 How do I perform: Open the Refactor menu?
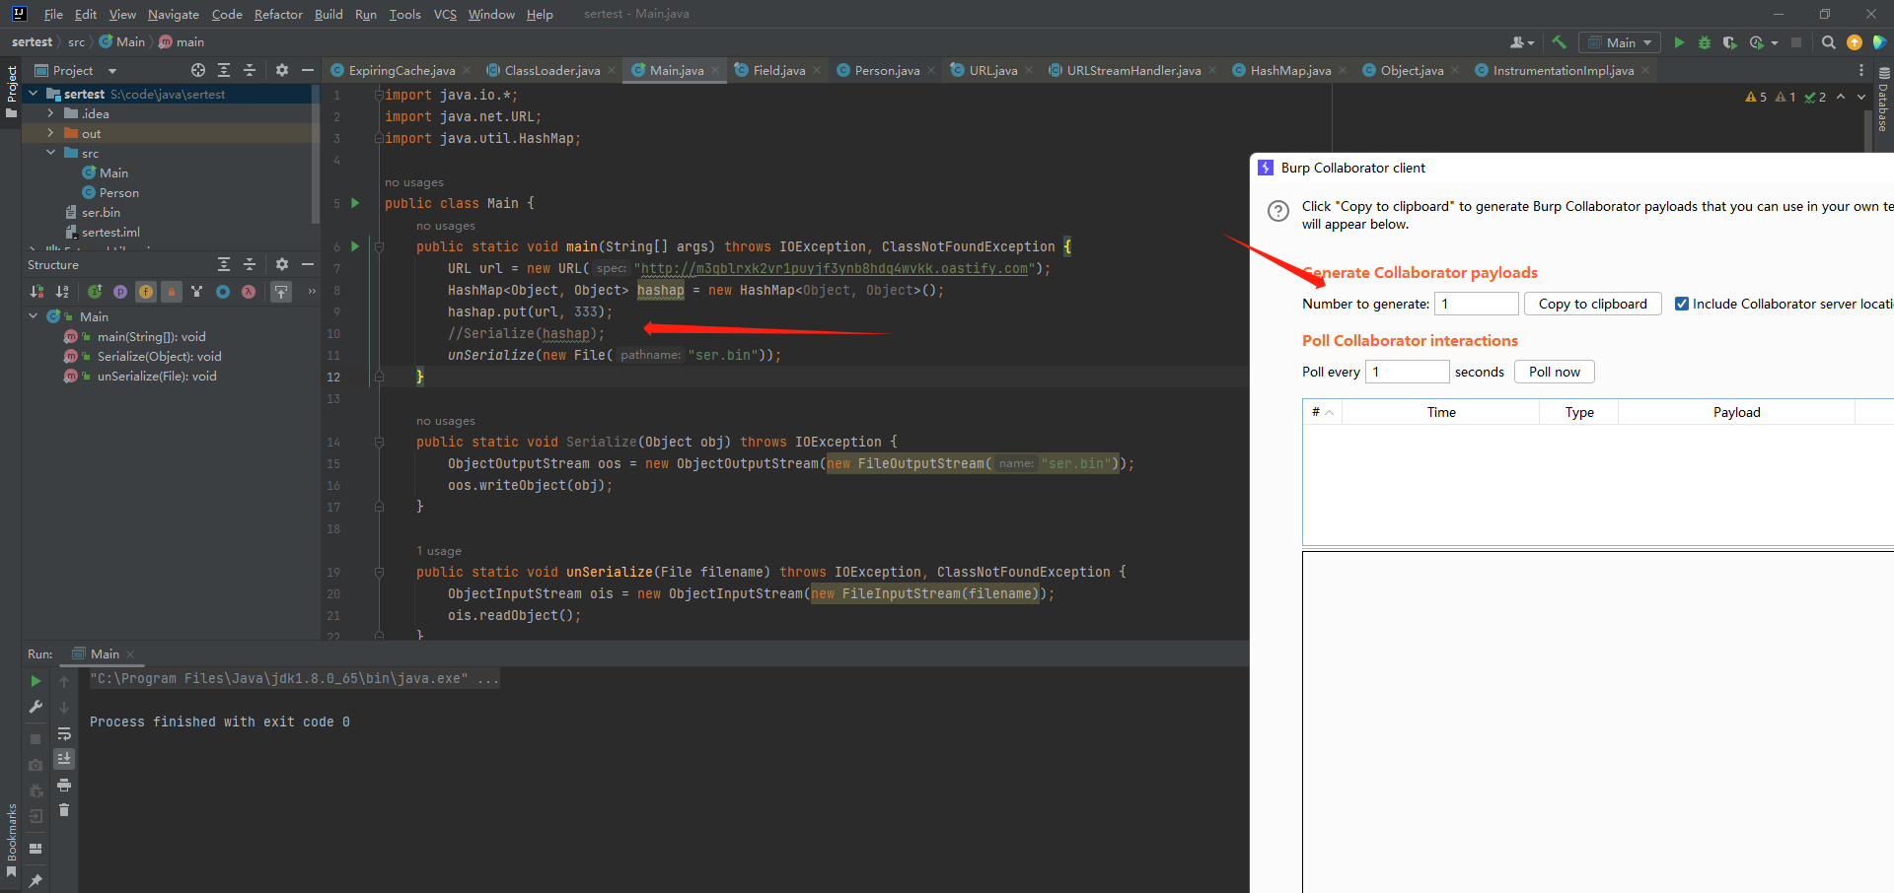click(x=278, y=14)
